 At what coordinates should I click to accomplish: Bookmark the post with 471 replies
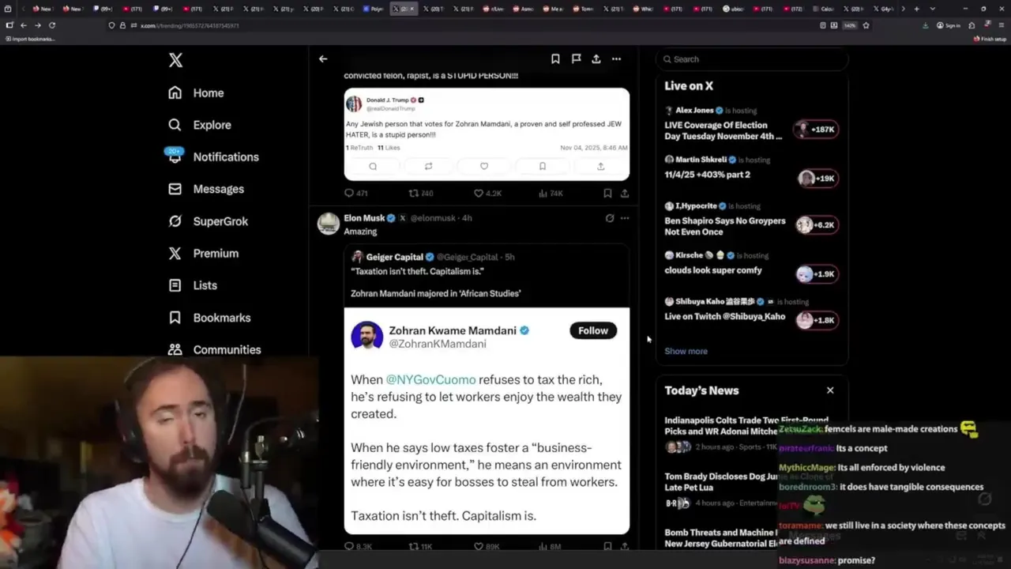click(x=607, y=193)
